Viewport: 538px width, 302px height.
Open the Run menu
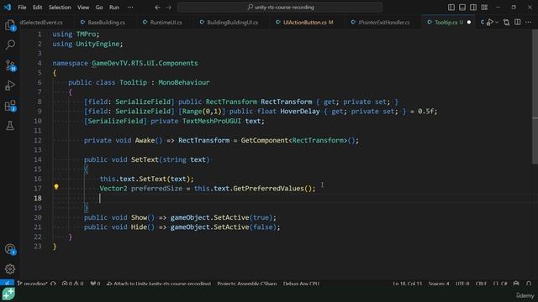[114, 8]
